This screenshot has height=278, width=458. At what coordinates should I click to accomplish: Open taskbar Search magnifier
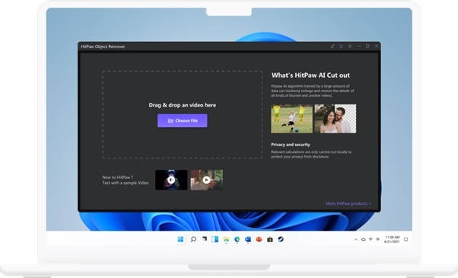[193, 239]
